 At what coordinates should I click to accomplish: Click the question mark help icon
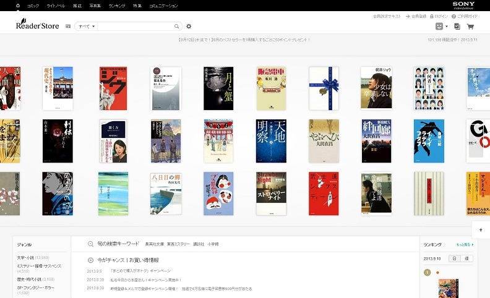(453, 16)
